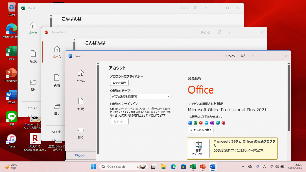Select Account (アカウント) tab in Word sidebar
This screenshot has height=172, width=306.
(81, 155)
